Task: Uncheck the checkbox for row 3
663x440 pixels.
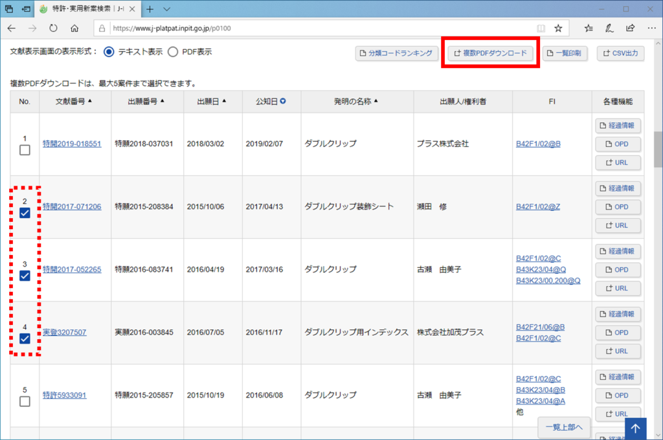Action: tap(25, 276)
